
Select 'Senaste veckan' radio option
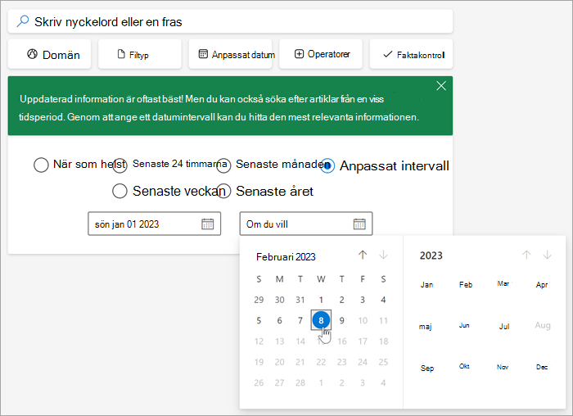(120, 191)
